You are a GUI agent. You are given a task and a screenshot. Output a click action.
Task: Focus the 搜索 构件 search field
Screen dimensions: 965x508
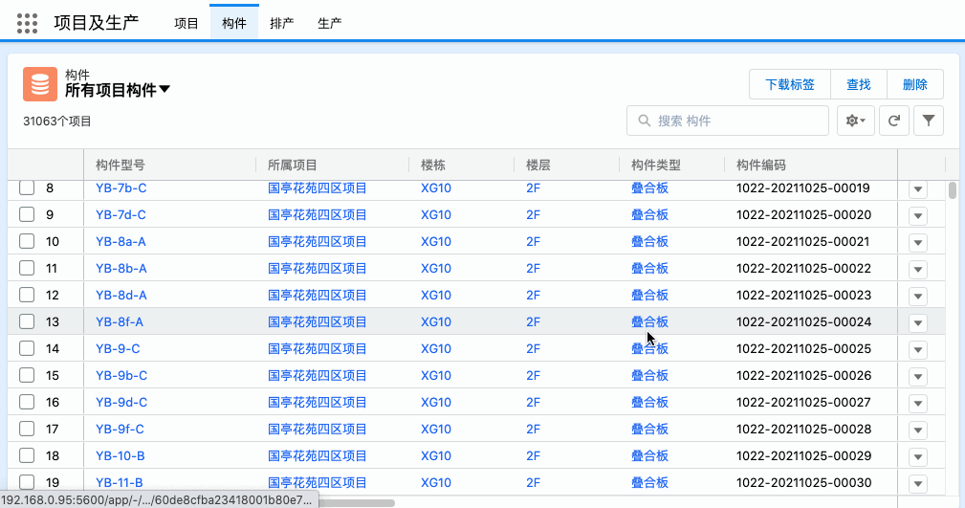(728, 121)
